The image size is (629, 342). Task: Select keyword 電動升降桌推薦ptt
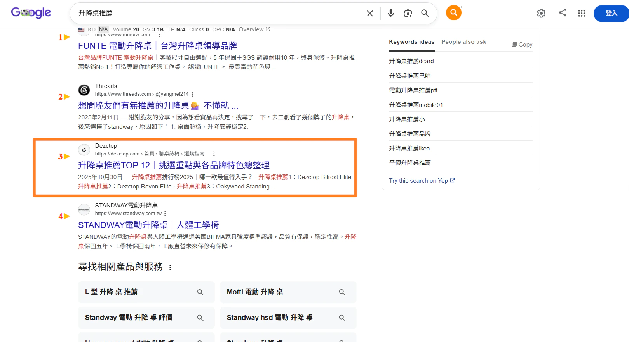click(413, 90)
